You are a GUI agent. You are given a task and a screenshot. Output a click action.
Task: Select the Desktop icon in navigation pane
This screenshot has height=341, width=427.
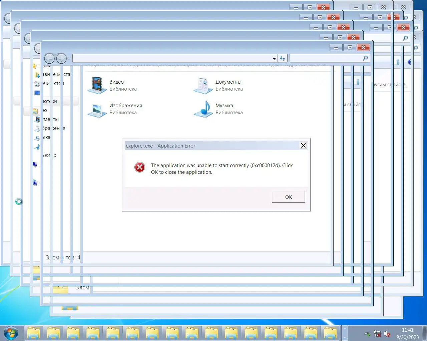(x=37, y=92)
